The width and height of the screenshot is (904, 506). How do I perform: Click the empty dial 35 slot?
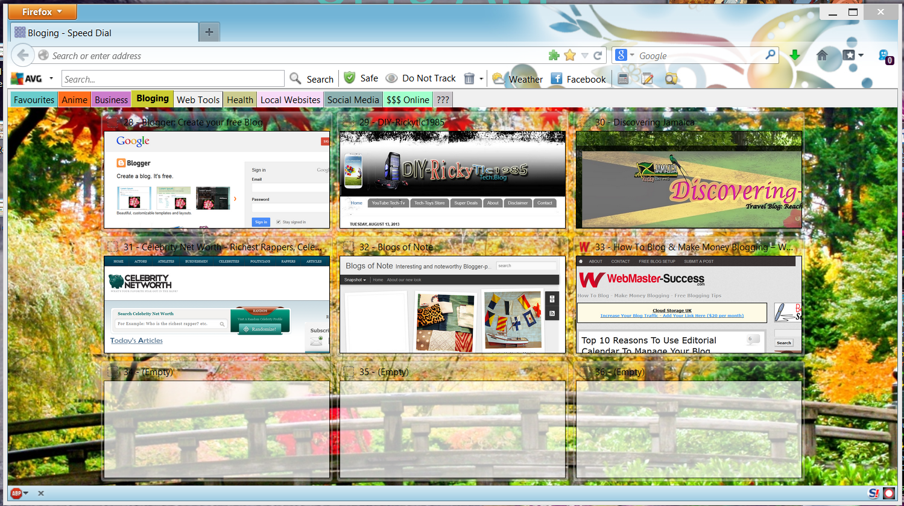click(452, 429)
